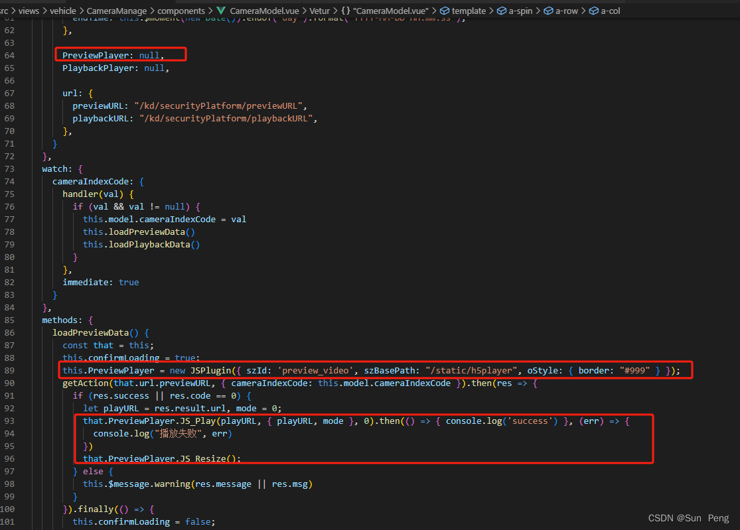This screenshot has height=530, width=740.
Task: Click the cube icon beside a-spin breadcrumb
Action: coord(502,11)
